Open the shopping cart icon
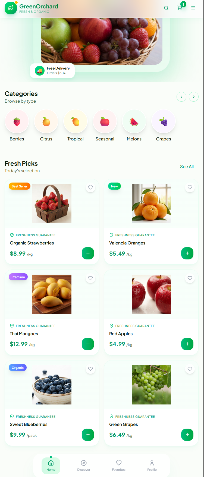This screenshot has width=204, height=477. (180, 8)
